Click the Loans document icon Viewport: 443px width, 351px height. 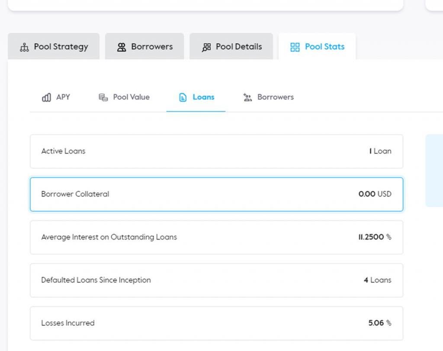pyautogui.click(x=183, y=98)
